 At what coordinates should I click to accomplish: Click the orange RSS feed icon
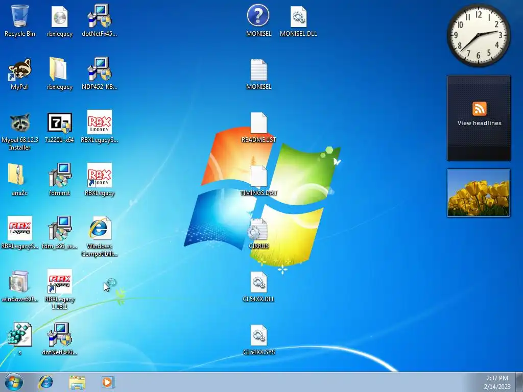[479, 109]
